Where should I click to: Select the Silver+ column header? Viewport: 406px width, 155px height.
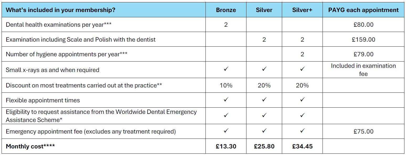coord(302,10)
